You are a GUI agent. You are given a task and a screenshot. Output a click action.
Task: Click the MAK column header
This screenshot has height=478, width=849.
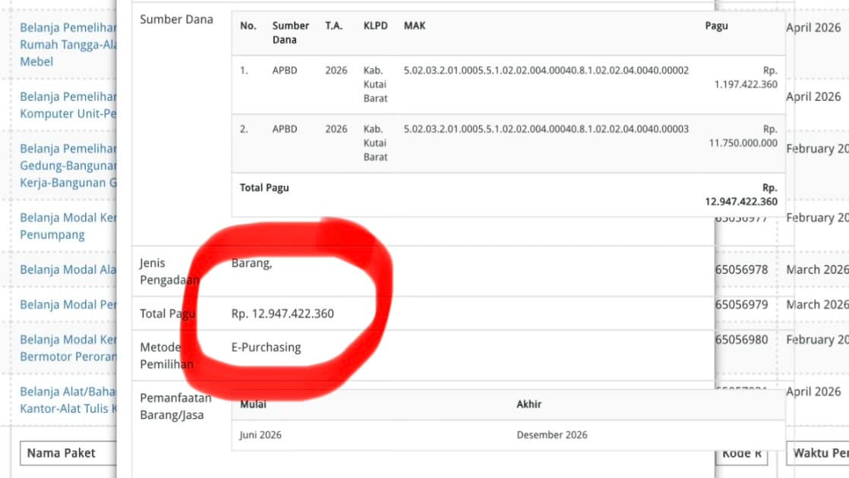[x=415, y=26]
